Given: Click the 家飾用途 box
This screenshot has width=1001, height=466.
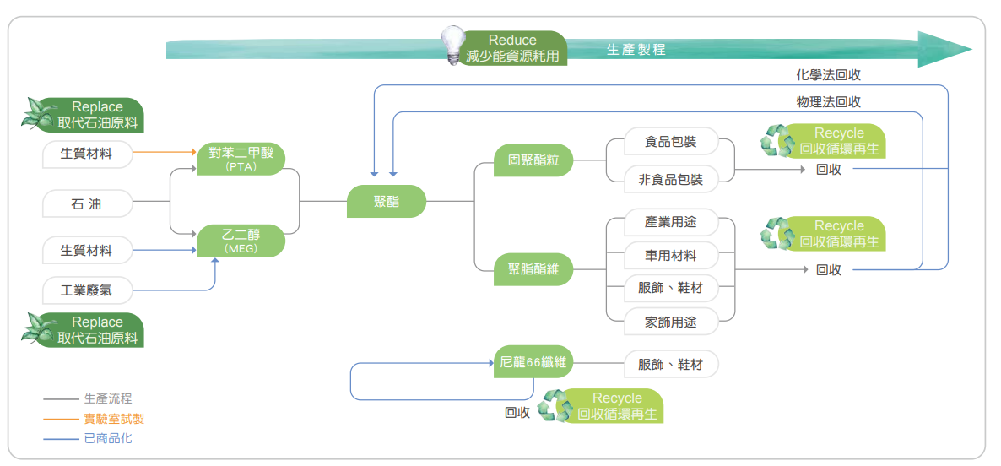Looking at the screenshot, I should point(670,322).
